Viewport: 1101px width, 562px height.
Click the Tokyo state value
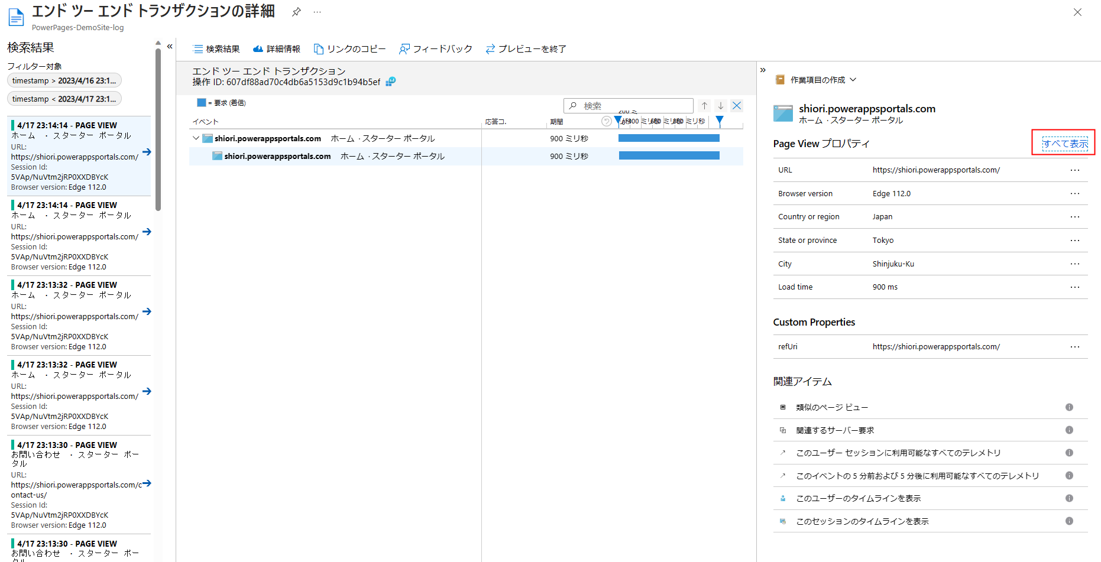point(883,241)
